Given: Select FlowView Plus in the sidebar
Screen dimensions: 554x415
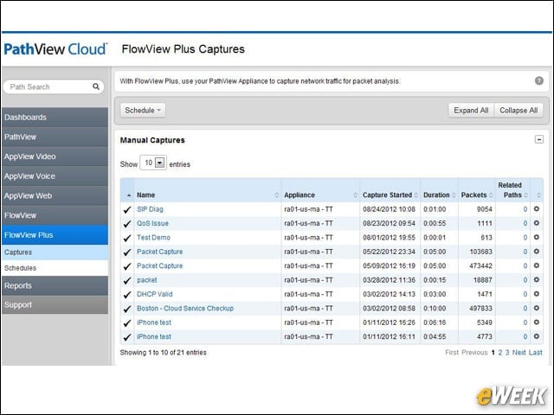Looking at the screenshot, I should 55,235.
